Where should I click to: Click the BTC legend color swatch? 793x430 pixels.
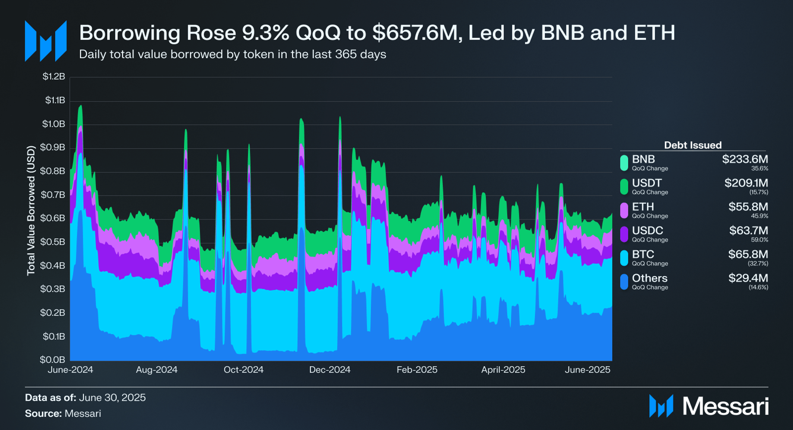[x=624, y=258]
